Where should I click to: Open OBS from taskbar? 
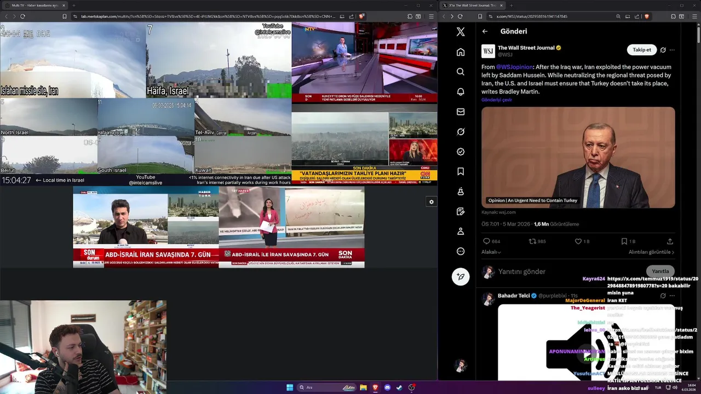[x=411, y=387]
